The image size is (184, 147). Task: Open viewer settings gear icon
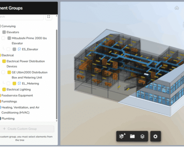[155, 136]
